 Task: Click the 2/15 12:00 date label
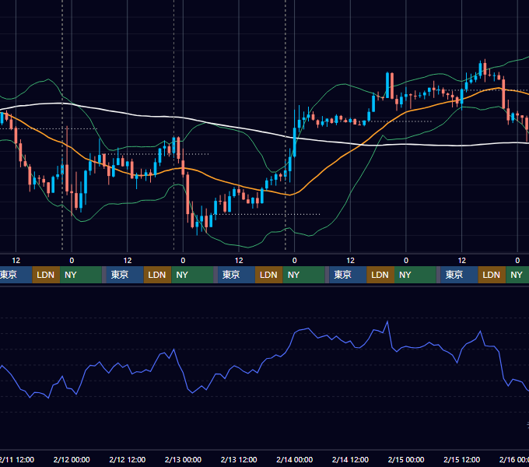click(461, 459)
